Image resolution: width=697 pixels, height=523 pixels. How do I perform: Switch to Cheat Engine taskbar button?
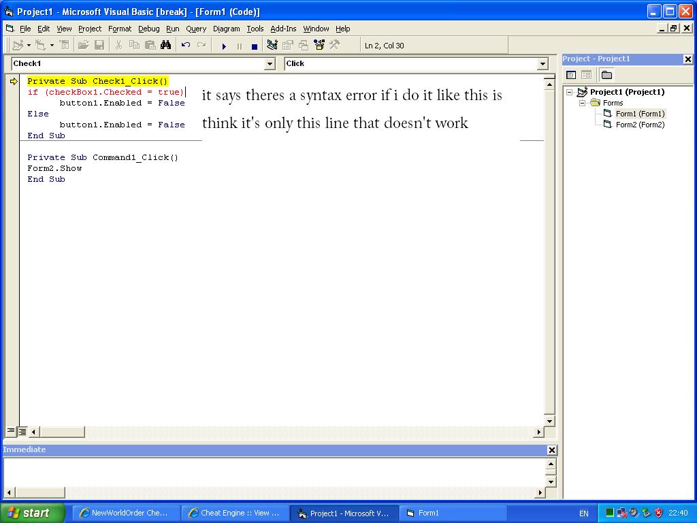tap(235, 513)
